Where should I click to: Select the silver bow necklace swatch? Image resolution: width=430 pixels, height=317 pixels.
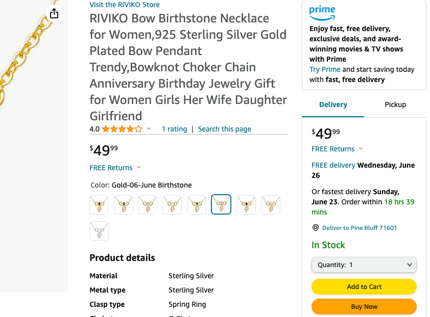[99, 231]
